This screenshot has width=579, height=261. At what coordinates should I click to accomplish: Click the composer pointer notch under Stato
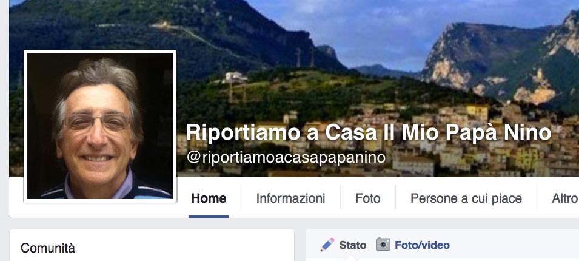(352, 259)
